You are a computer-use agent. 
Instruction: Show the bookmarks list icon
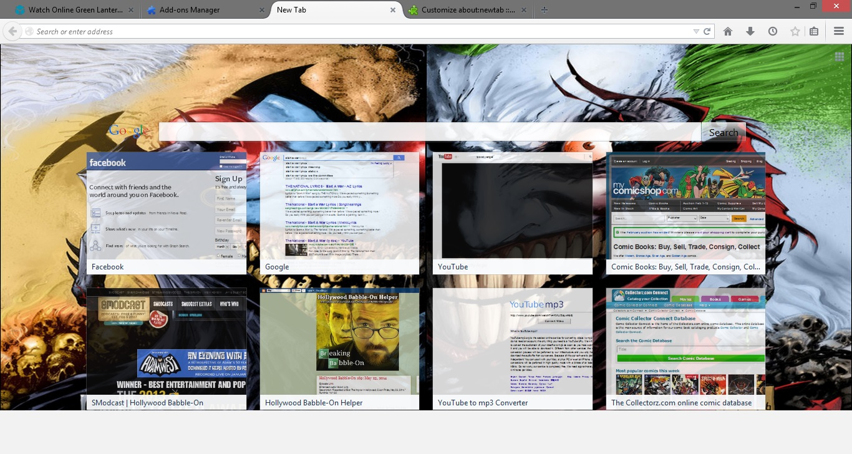coord(814,31)
